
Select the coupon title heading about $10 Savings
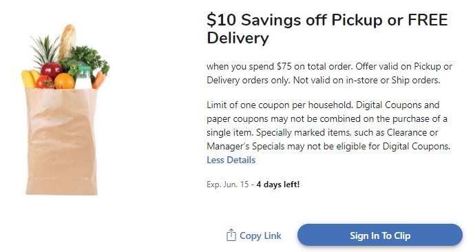[327, 29]
